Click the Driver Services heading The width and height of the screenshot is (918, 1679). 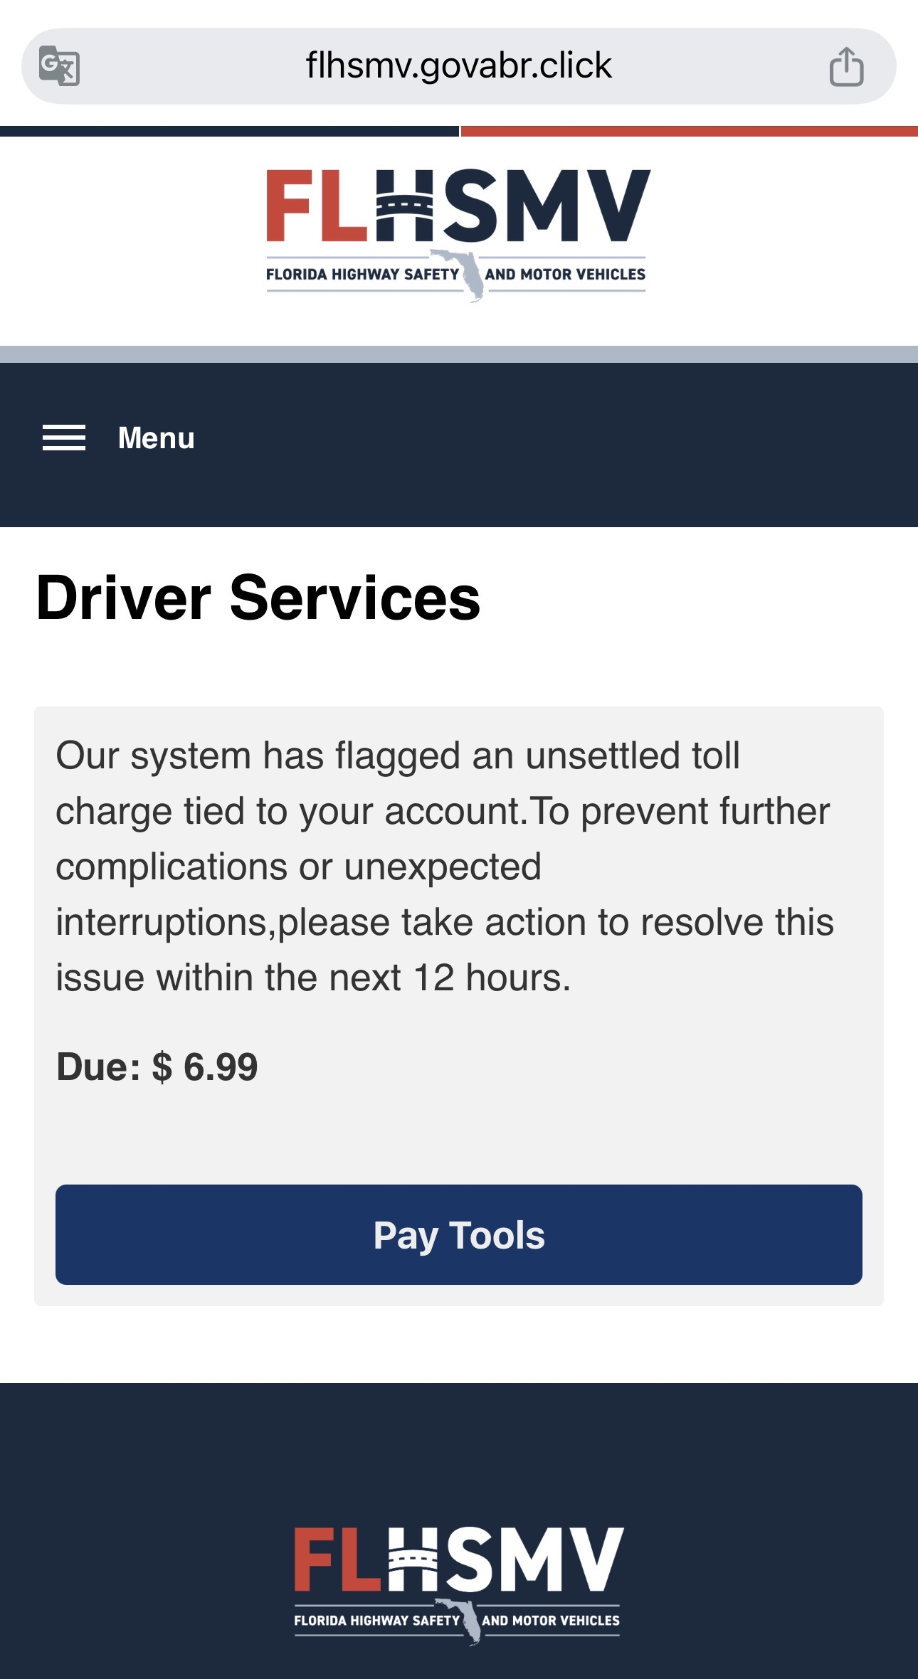[258, 598]
